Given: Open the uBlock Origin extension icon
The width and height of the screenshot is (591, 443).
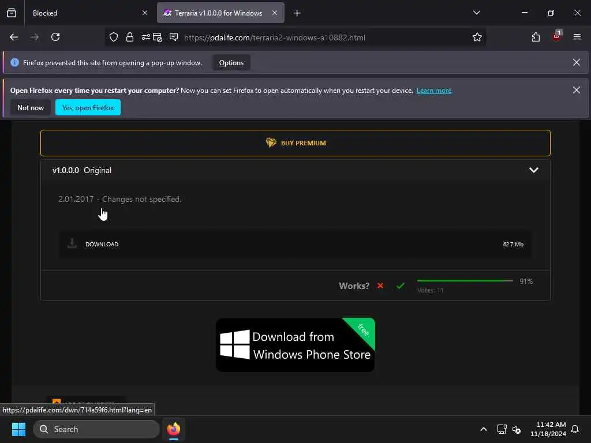Looking at the screenshot, I should coord(557,36).
